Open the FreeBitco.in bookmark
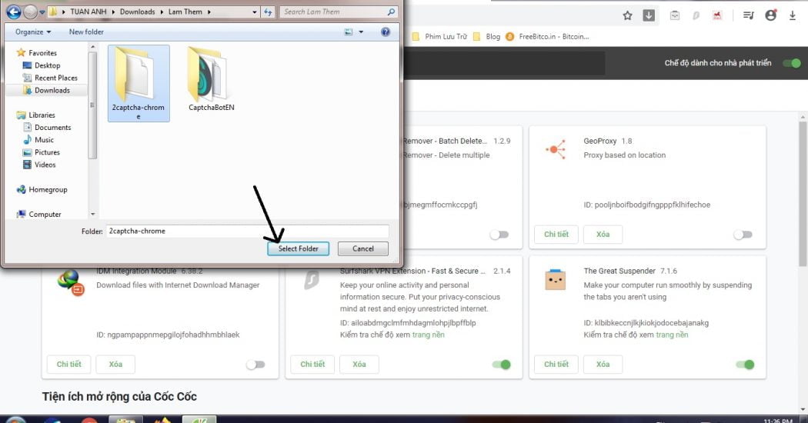Screen dimensions: 808x423 547,37
